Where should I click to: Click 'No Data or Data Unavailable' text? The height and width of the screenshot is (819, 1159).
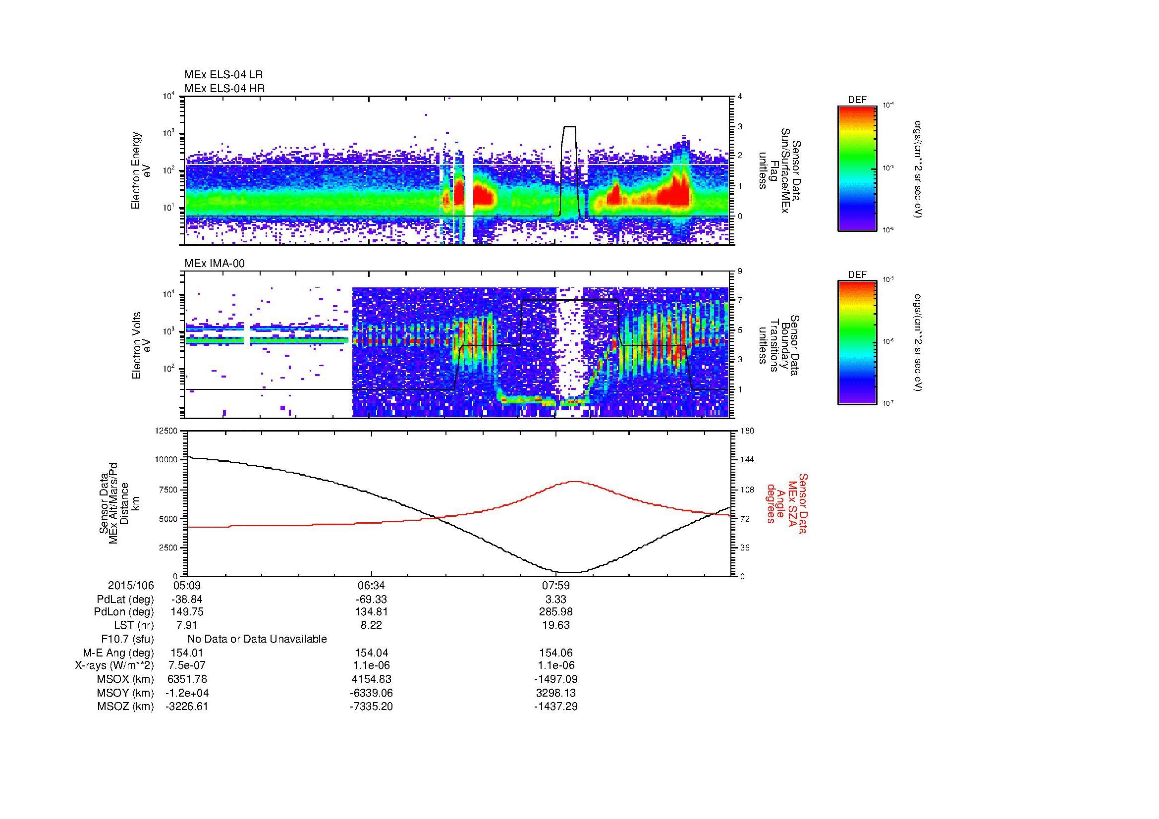click(x=257, y=639)
